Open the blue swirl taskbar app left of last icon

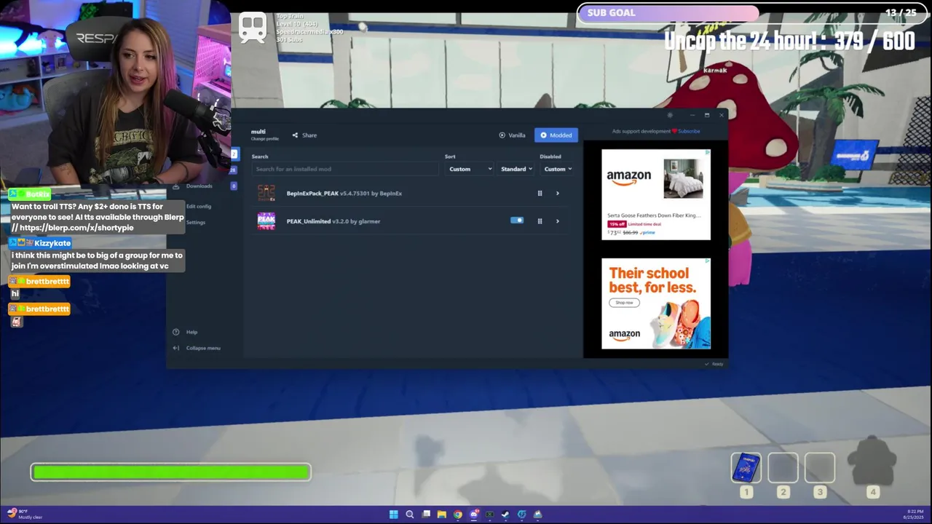521,515
